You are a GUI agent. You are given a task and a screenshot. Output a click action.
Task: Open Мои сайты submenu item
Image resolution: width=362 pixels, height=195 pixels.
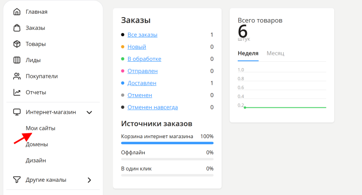[41, 128]
